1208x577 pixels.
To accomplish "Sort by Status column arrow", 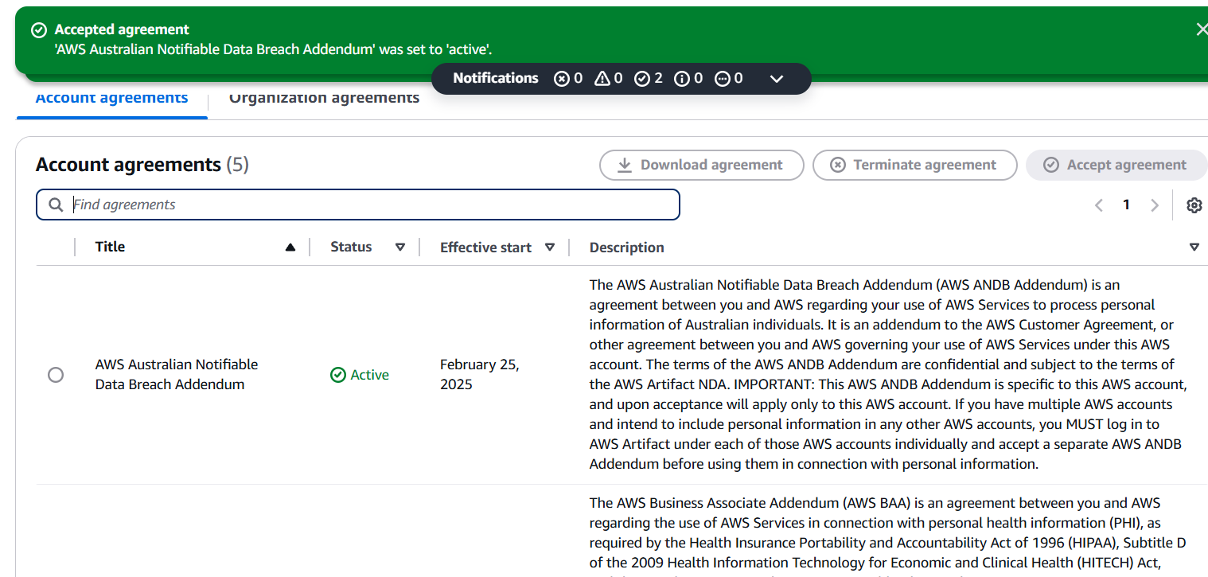I will pyautogui.click(x=400, y=248).
